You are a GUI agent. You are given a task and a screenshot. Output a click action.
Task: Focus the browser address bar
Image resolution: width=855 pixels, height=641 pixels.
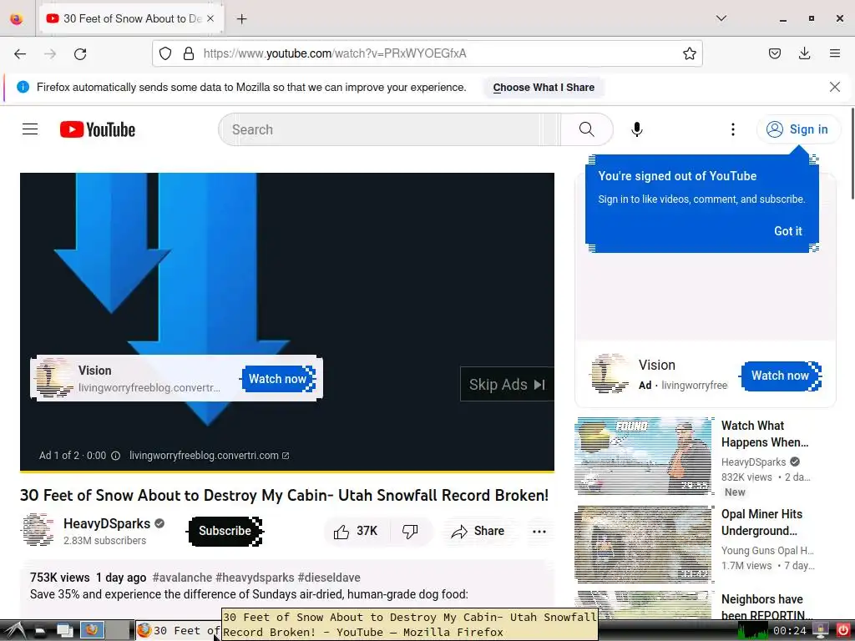(427, 53)
